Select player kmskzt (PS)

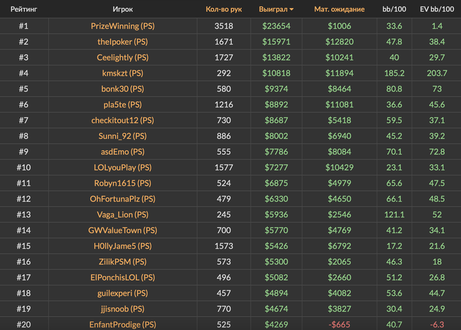coord(122,73)
